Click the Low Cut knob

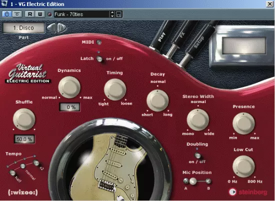coord(243,166)
